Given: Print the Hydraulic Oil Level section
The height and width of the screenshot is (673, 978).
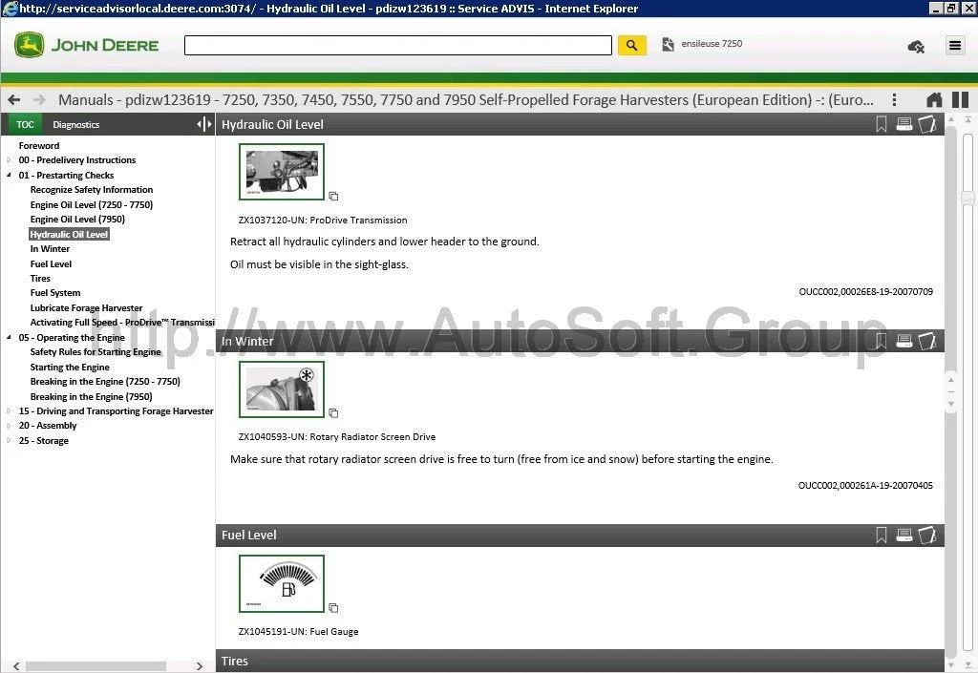Looking at the screenshot, I should [904, 124].
